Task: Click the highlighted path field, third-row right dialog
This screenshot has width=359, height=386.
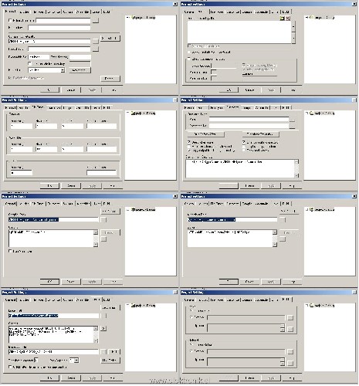Action: coord(232,220)
